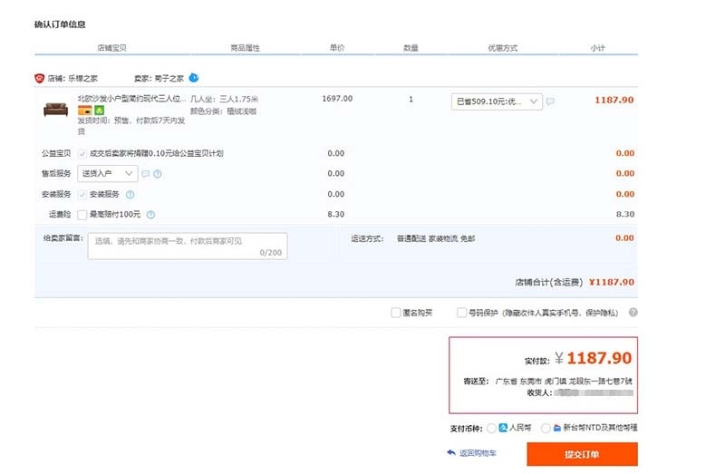Click the red shield store icon
This screenshot has height=474, width=725.
pos(39,78)
